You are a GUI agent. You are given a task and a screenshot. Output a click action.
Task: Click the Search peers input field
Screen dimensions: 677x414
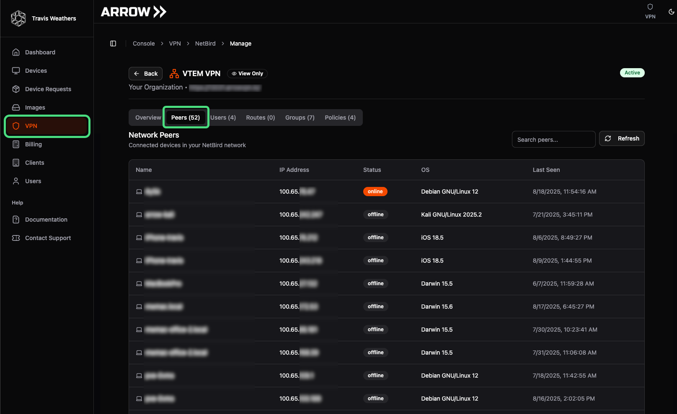coord(553,139)
